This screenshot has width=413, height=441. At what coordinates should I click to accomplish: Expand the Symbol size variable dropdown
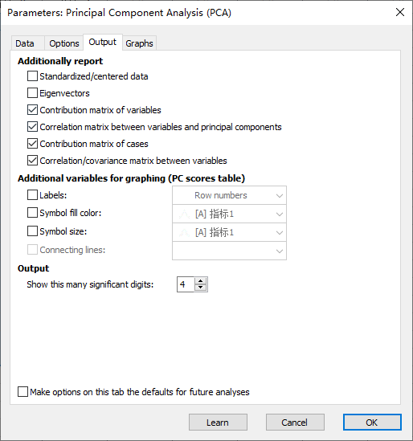click(229, 233)
